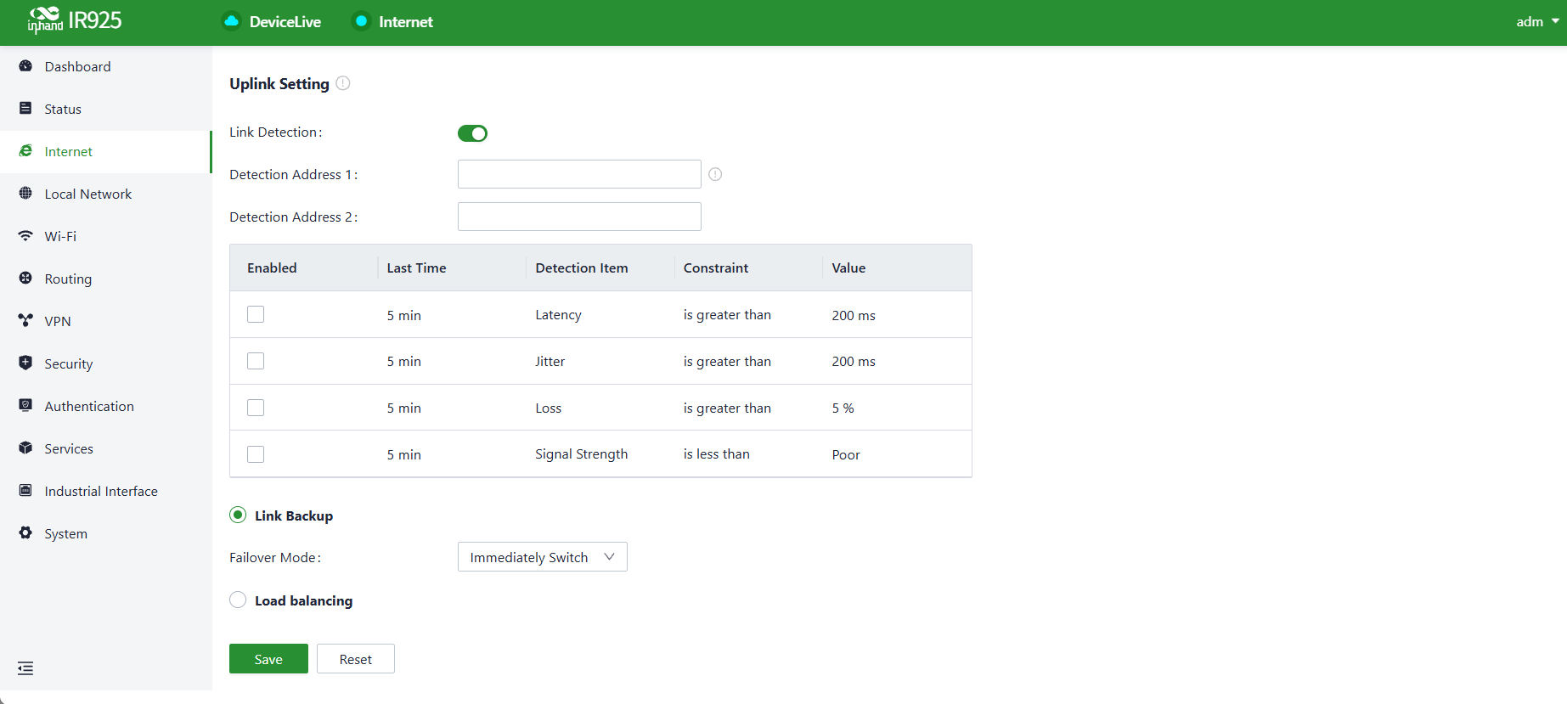Enable the Jitter detection checkbox
Viewport: 1567px width, 704px height.
[256, 361]
